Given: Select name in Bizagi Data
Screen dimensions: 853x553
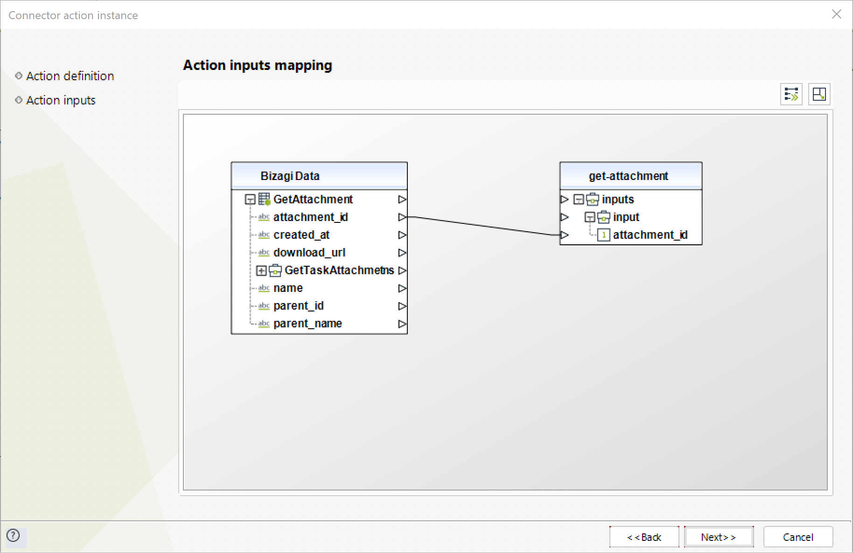Looking at the screenshot, I should click(x=288, y=288).
